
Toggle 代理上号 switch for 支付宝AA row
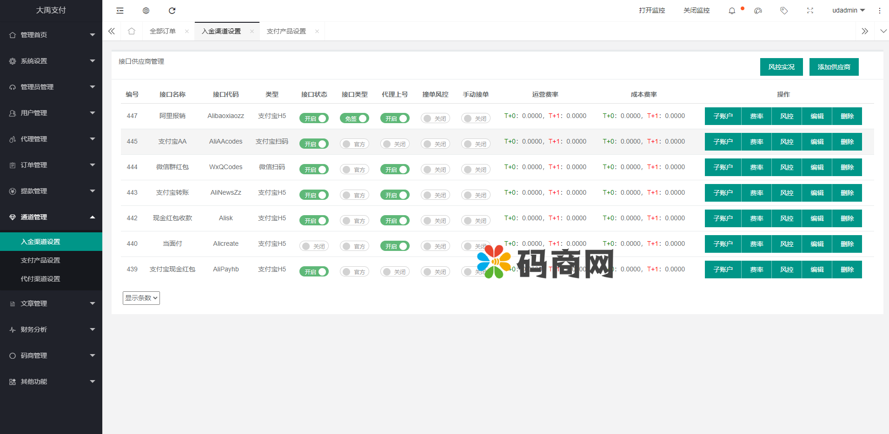(395, 144)
